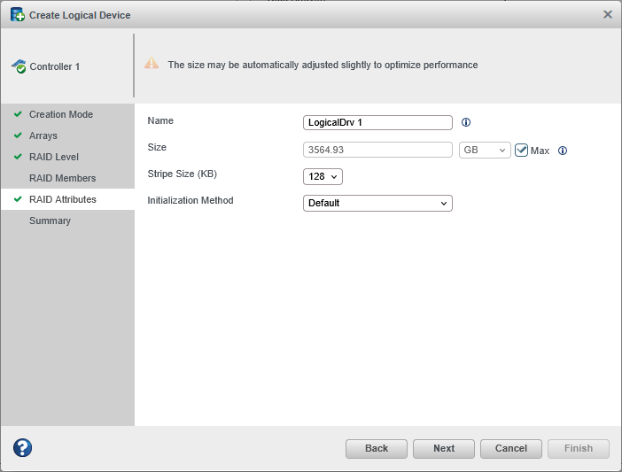Go to the Arrays step
The image size is (622, 472).
point(43,135)
